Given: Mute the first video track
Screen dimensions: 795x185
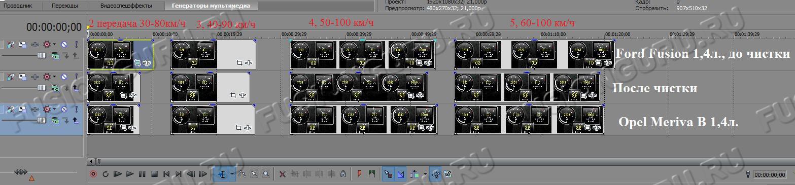Looking at the screenshot, I should coord(64,45).
